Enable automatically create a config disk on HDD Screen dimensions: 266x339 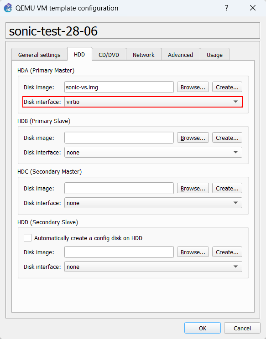(27, 237)
